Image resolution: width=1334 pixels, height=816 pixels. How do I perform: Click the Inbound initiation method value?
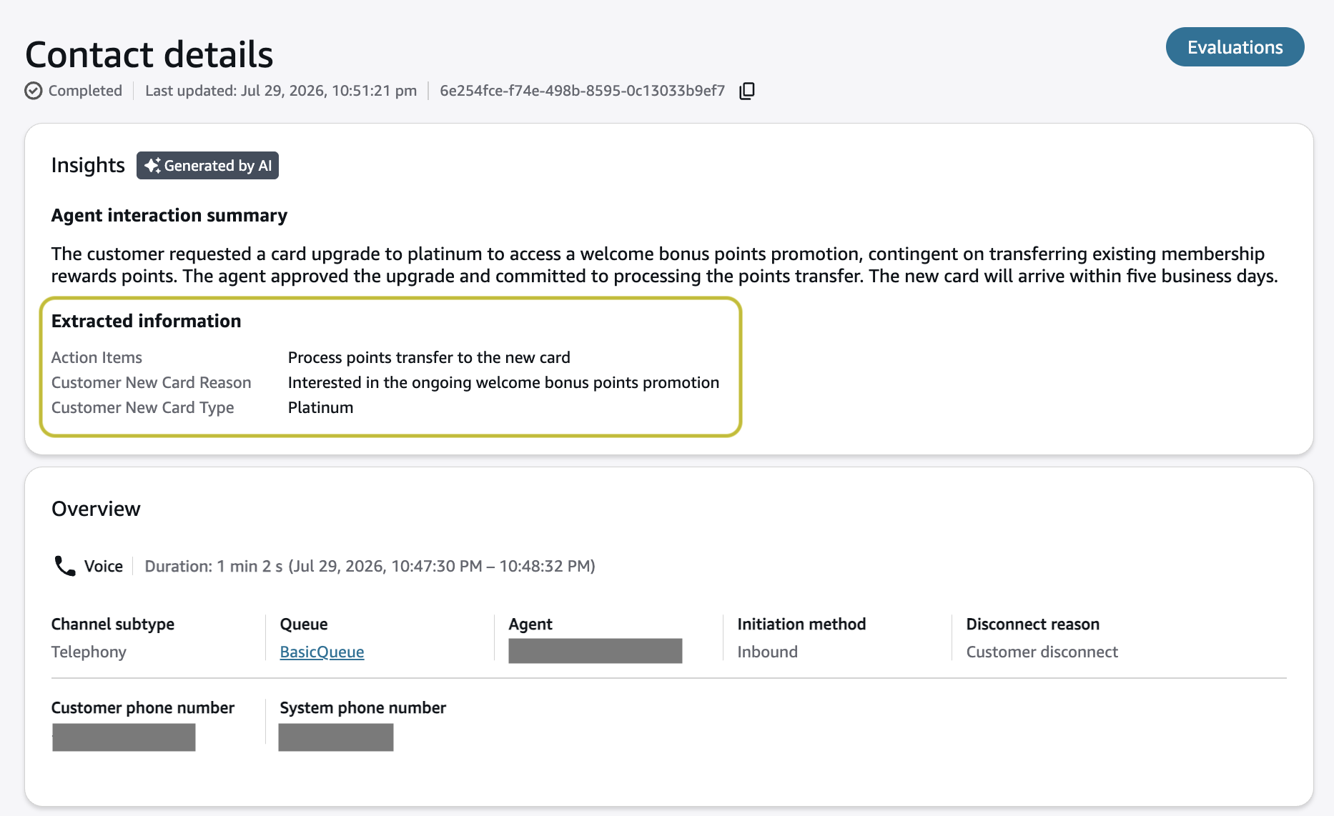click(x=768, y=652)
